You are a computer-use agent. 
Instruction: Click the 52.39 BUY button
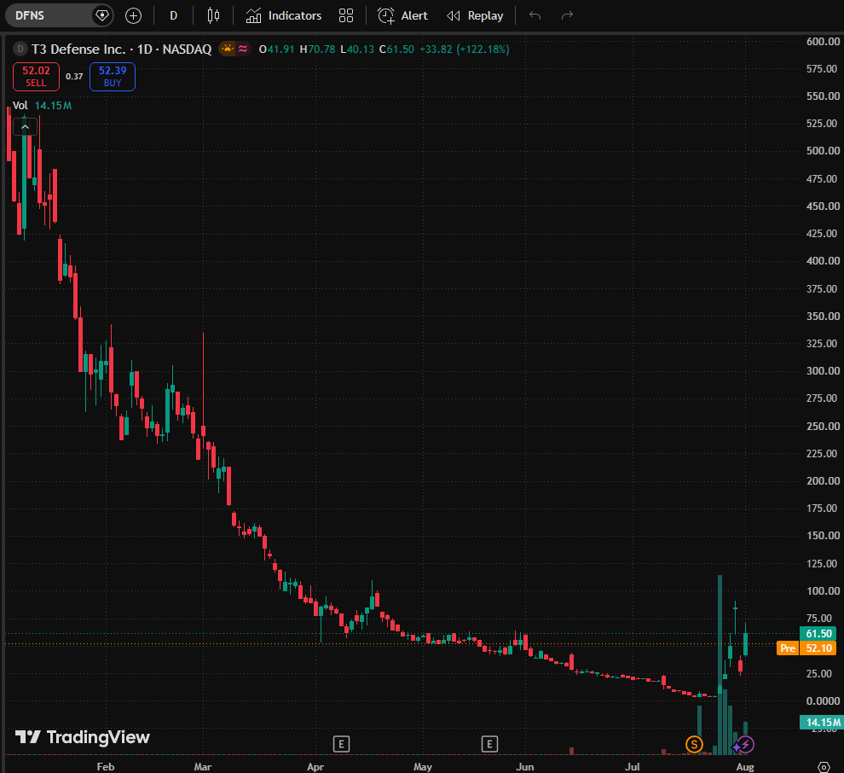point(113,77)
